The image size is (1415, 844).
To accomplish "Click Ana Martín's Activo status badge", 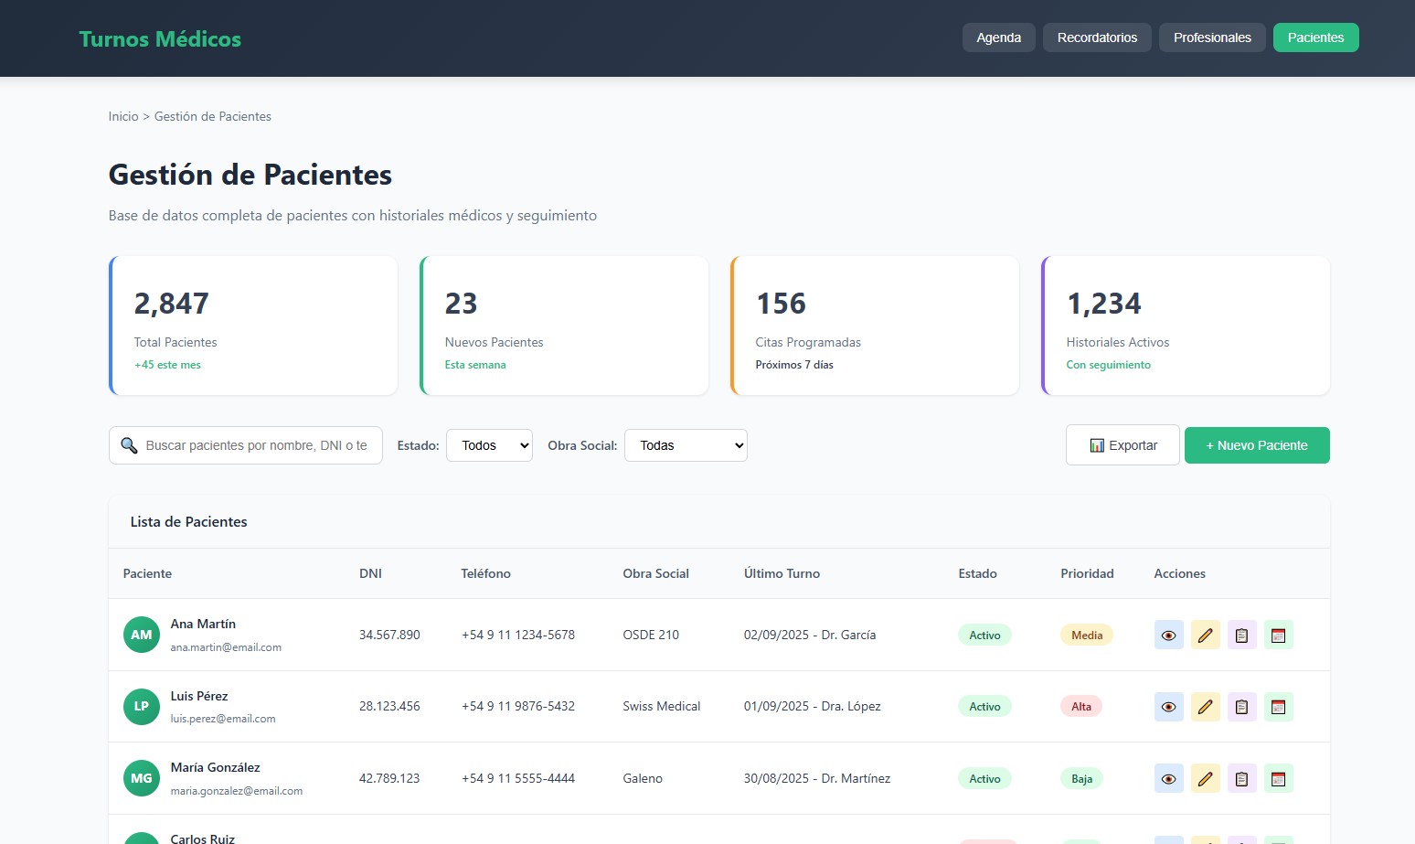I will pos(984,635).
